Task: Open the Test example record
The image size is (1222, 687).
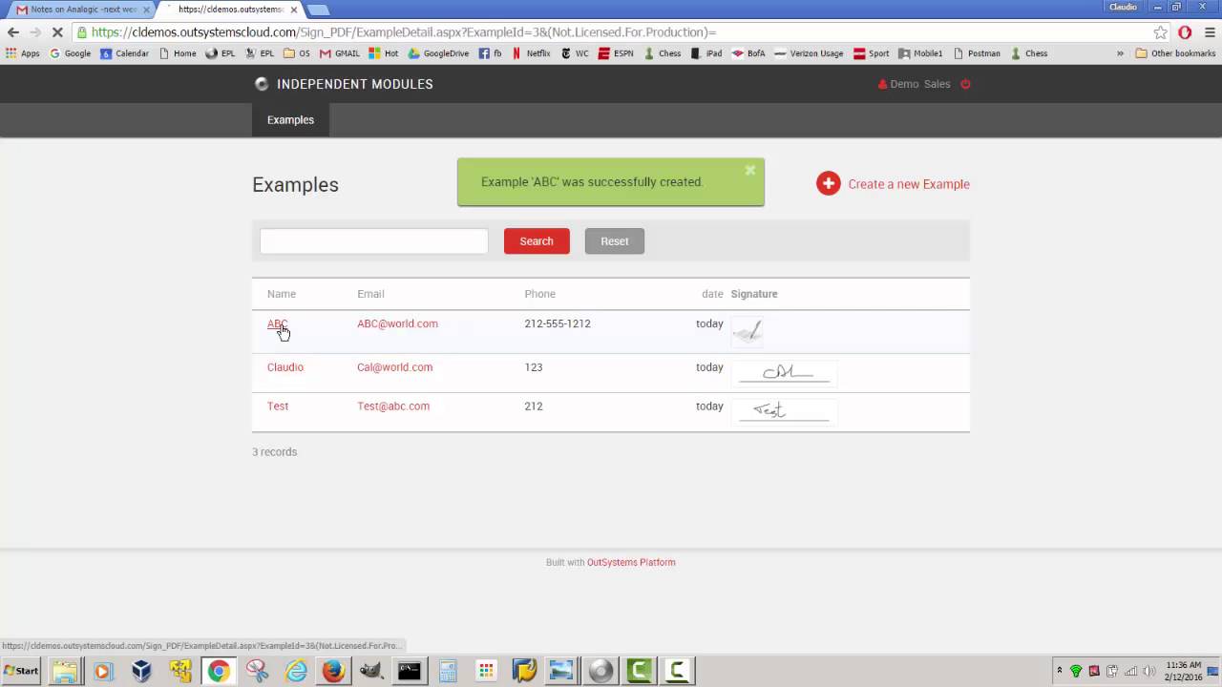Action: coord(278,406)
